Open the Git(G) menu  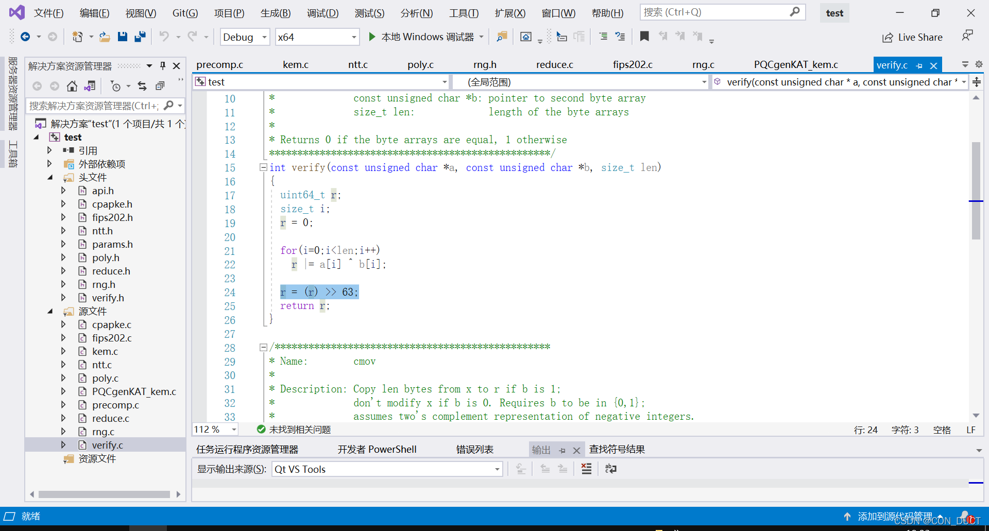point(185,13)
